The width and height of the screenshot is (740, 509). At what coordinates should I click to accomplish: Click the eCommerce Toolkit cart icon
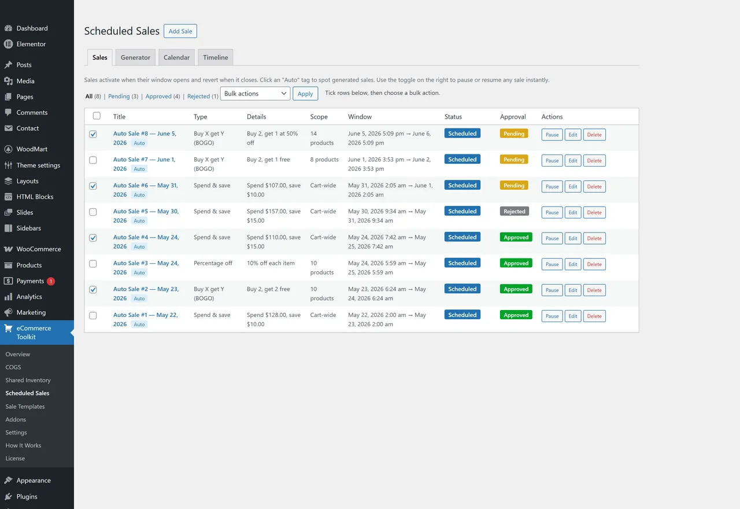click(8, 328)
